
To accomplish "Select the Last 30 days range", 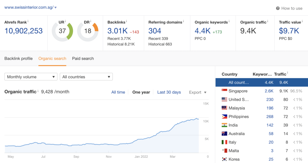I will pos(169,92).
